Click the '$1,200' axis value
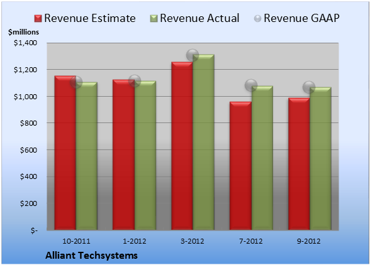Image resolution: width=370 pixels, height=265 pixels. pyautogui.click(x=25, y=70)
